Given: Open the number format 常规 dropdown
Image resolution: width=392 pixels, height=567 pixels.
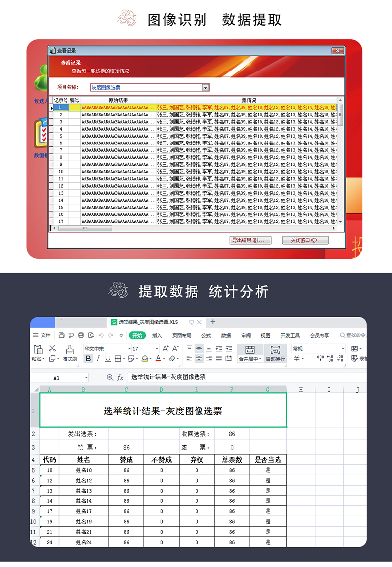Looking at the screenshot, I should (x=342, y=349).
